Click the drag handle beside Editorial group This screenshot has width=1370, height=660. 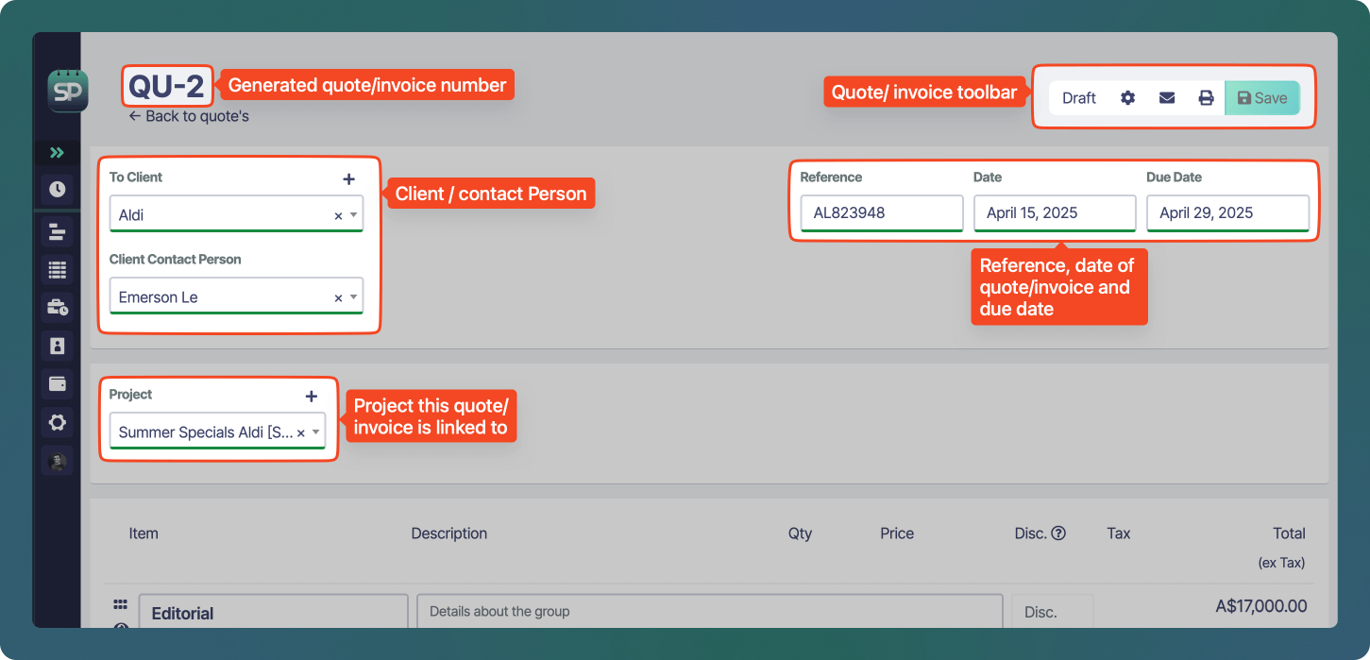pos(120,604)
